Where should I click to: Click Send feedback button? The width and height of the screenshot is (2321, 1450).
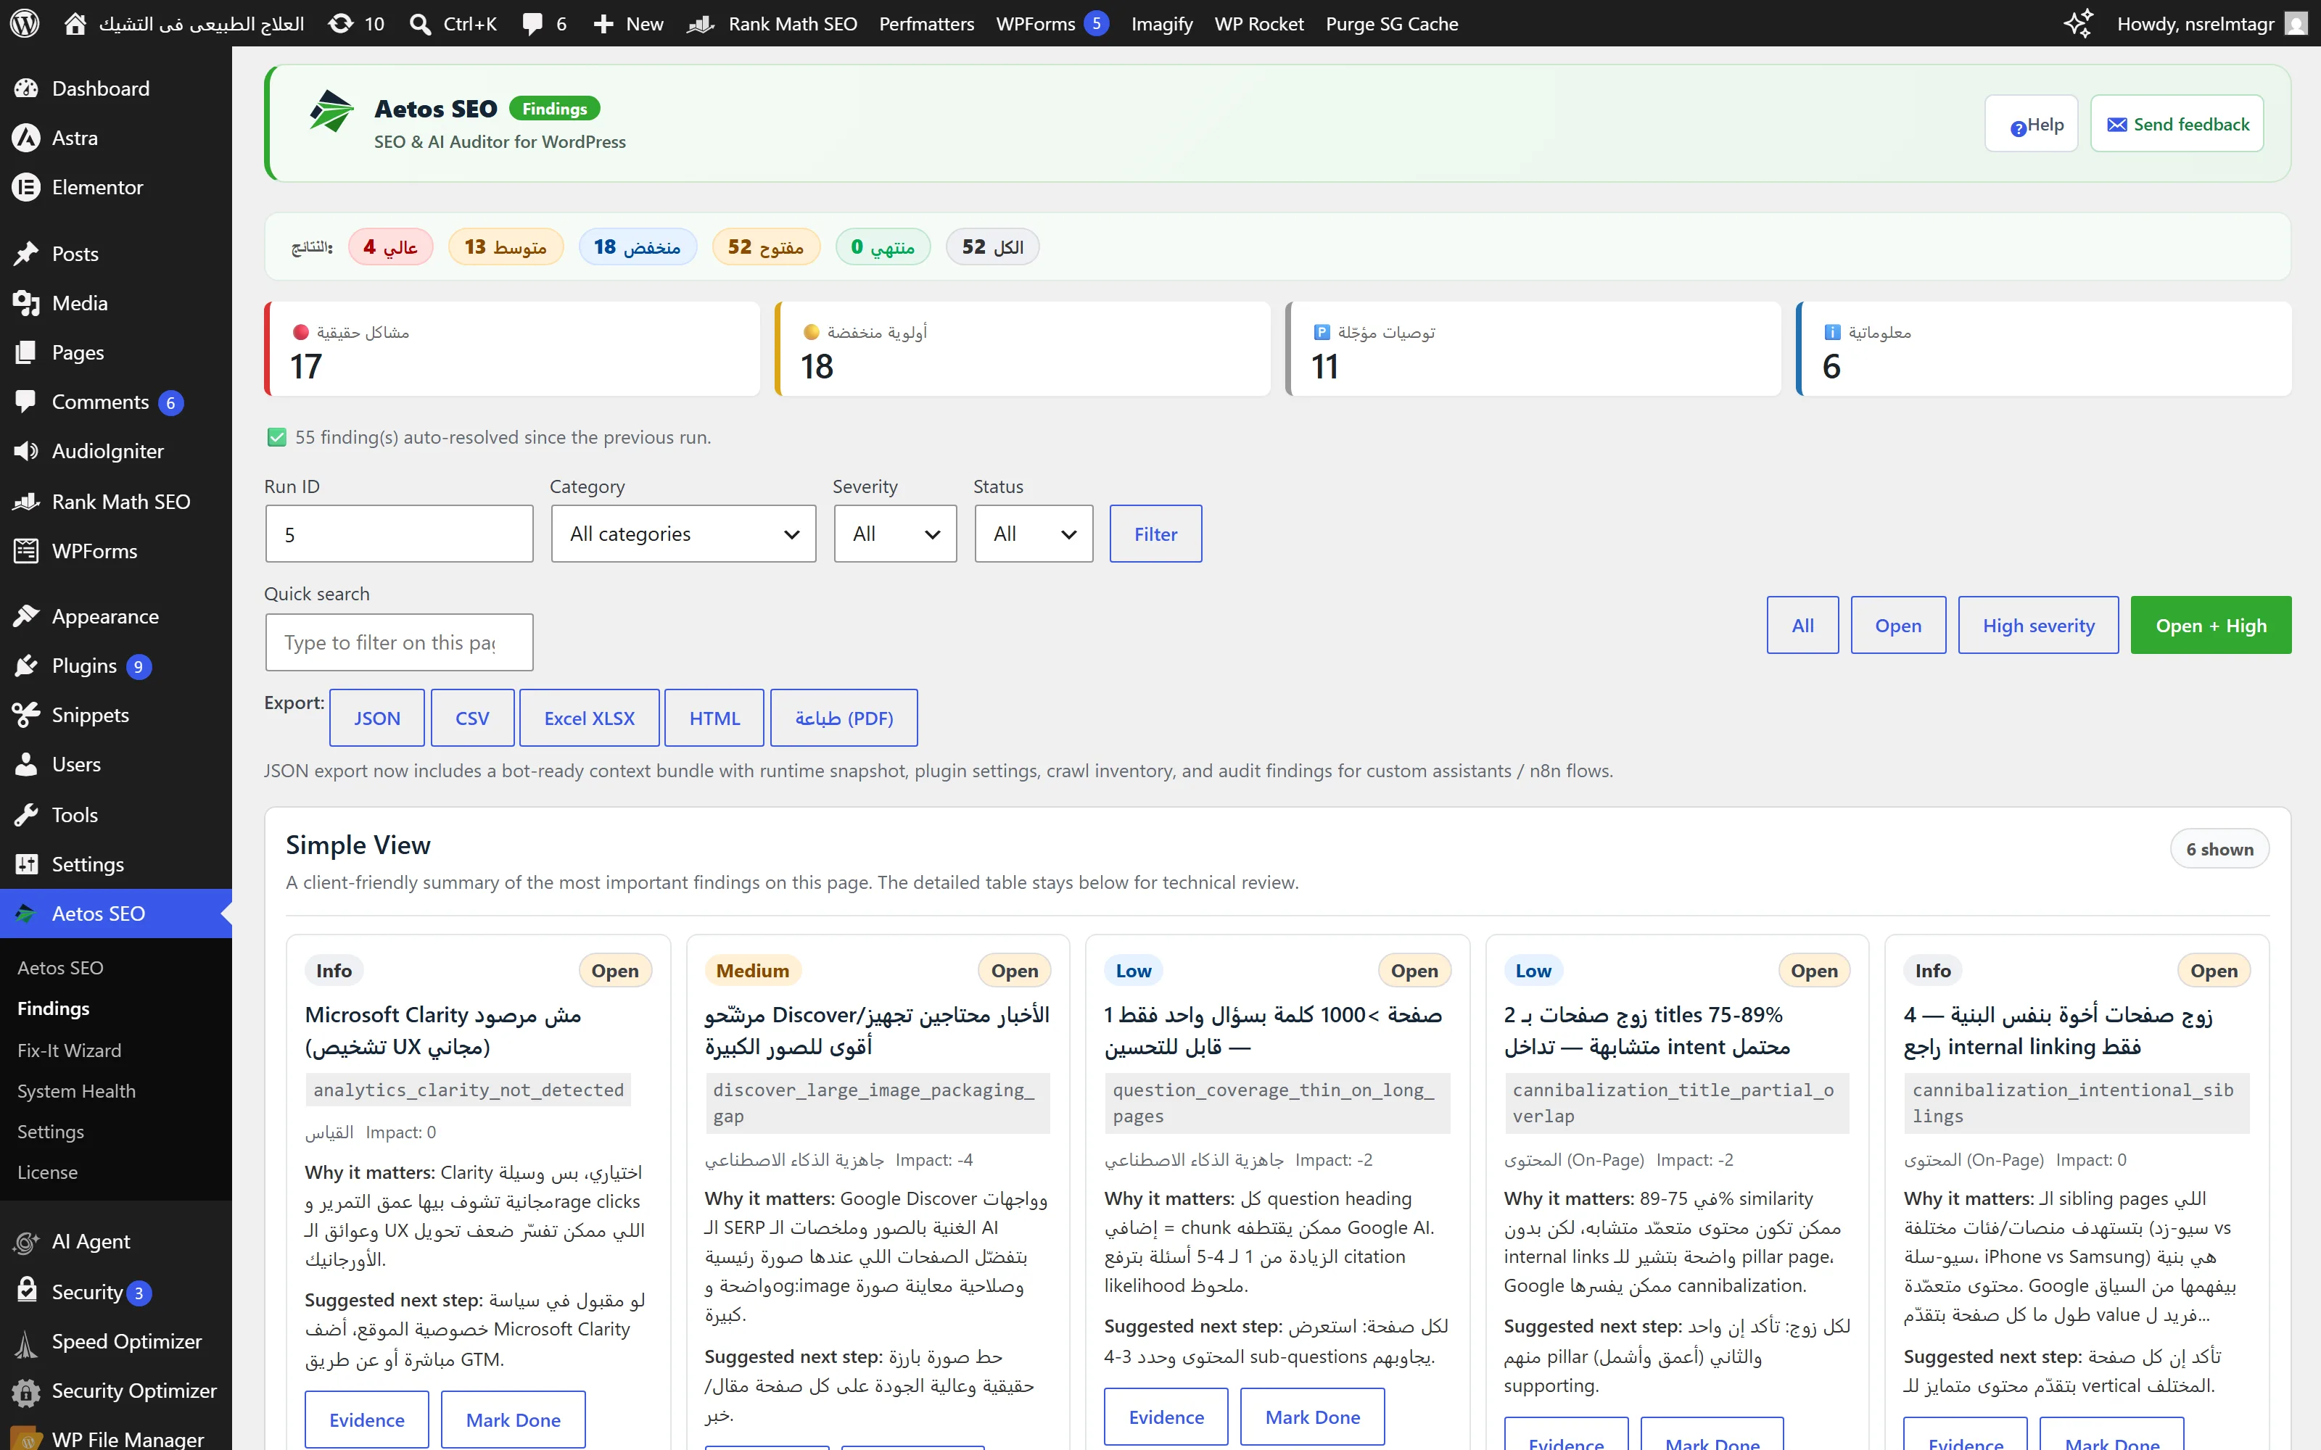point(2177,124)
